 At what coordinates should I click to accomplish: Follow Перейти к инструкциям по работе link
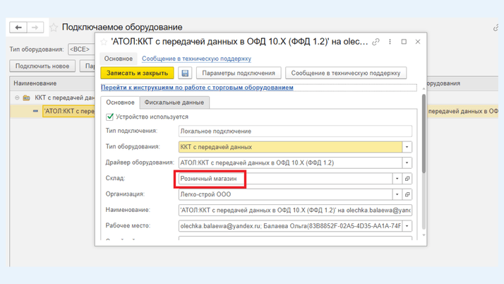point(197,88)
